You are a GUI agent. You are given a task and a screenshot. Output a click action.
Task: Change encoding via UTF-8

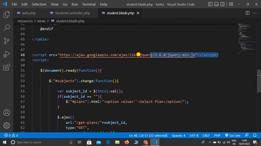(x=194, y=135)
